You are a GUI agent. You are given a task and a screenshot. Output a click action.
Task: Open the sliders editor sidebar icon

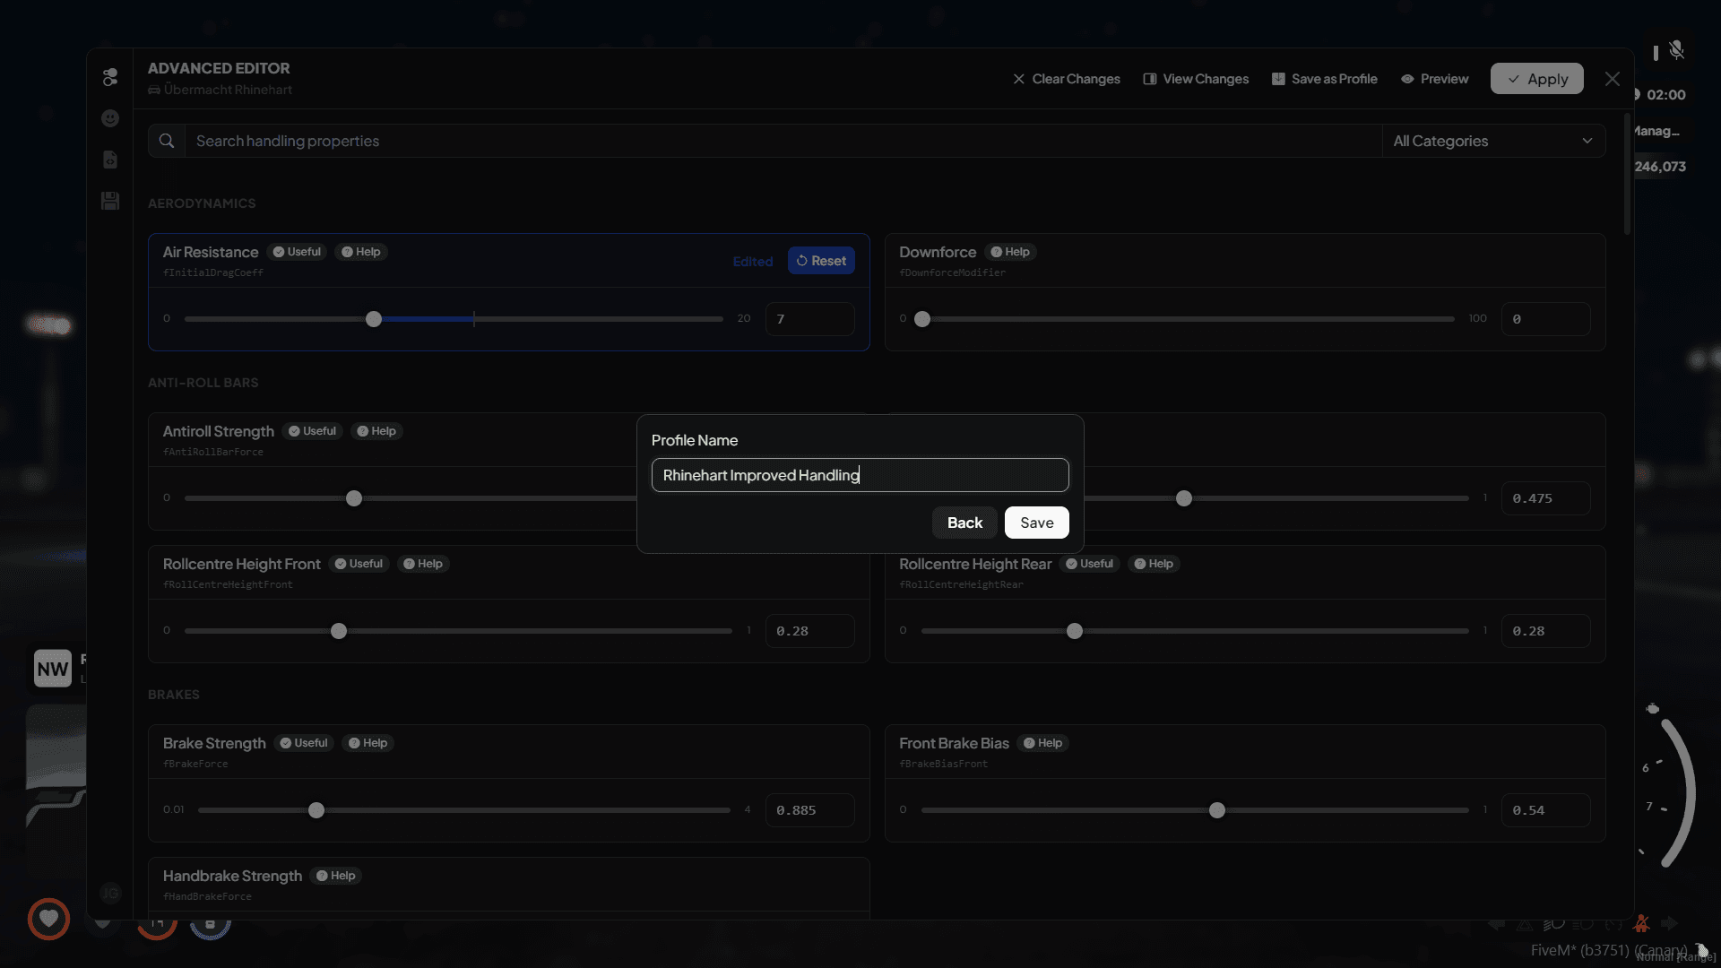click(x=110, y=78)
